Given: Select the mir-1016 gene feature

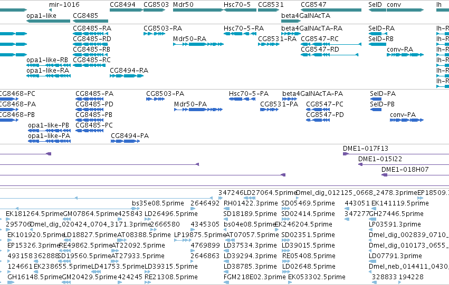Looking at the screenshot, I should click(x=50, y=11).
